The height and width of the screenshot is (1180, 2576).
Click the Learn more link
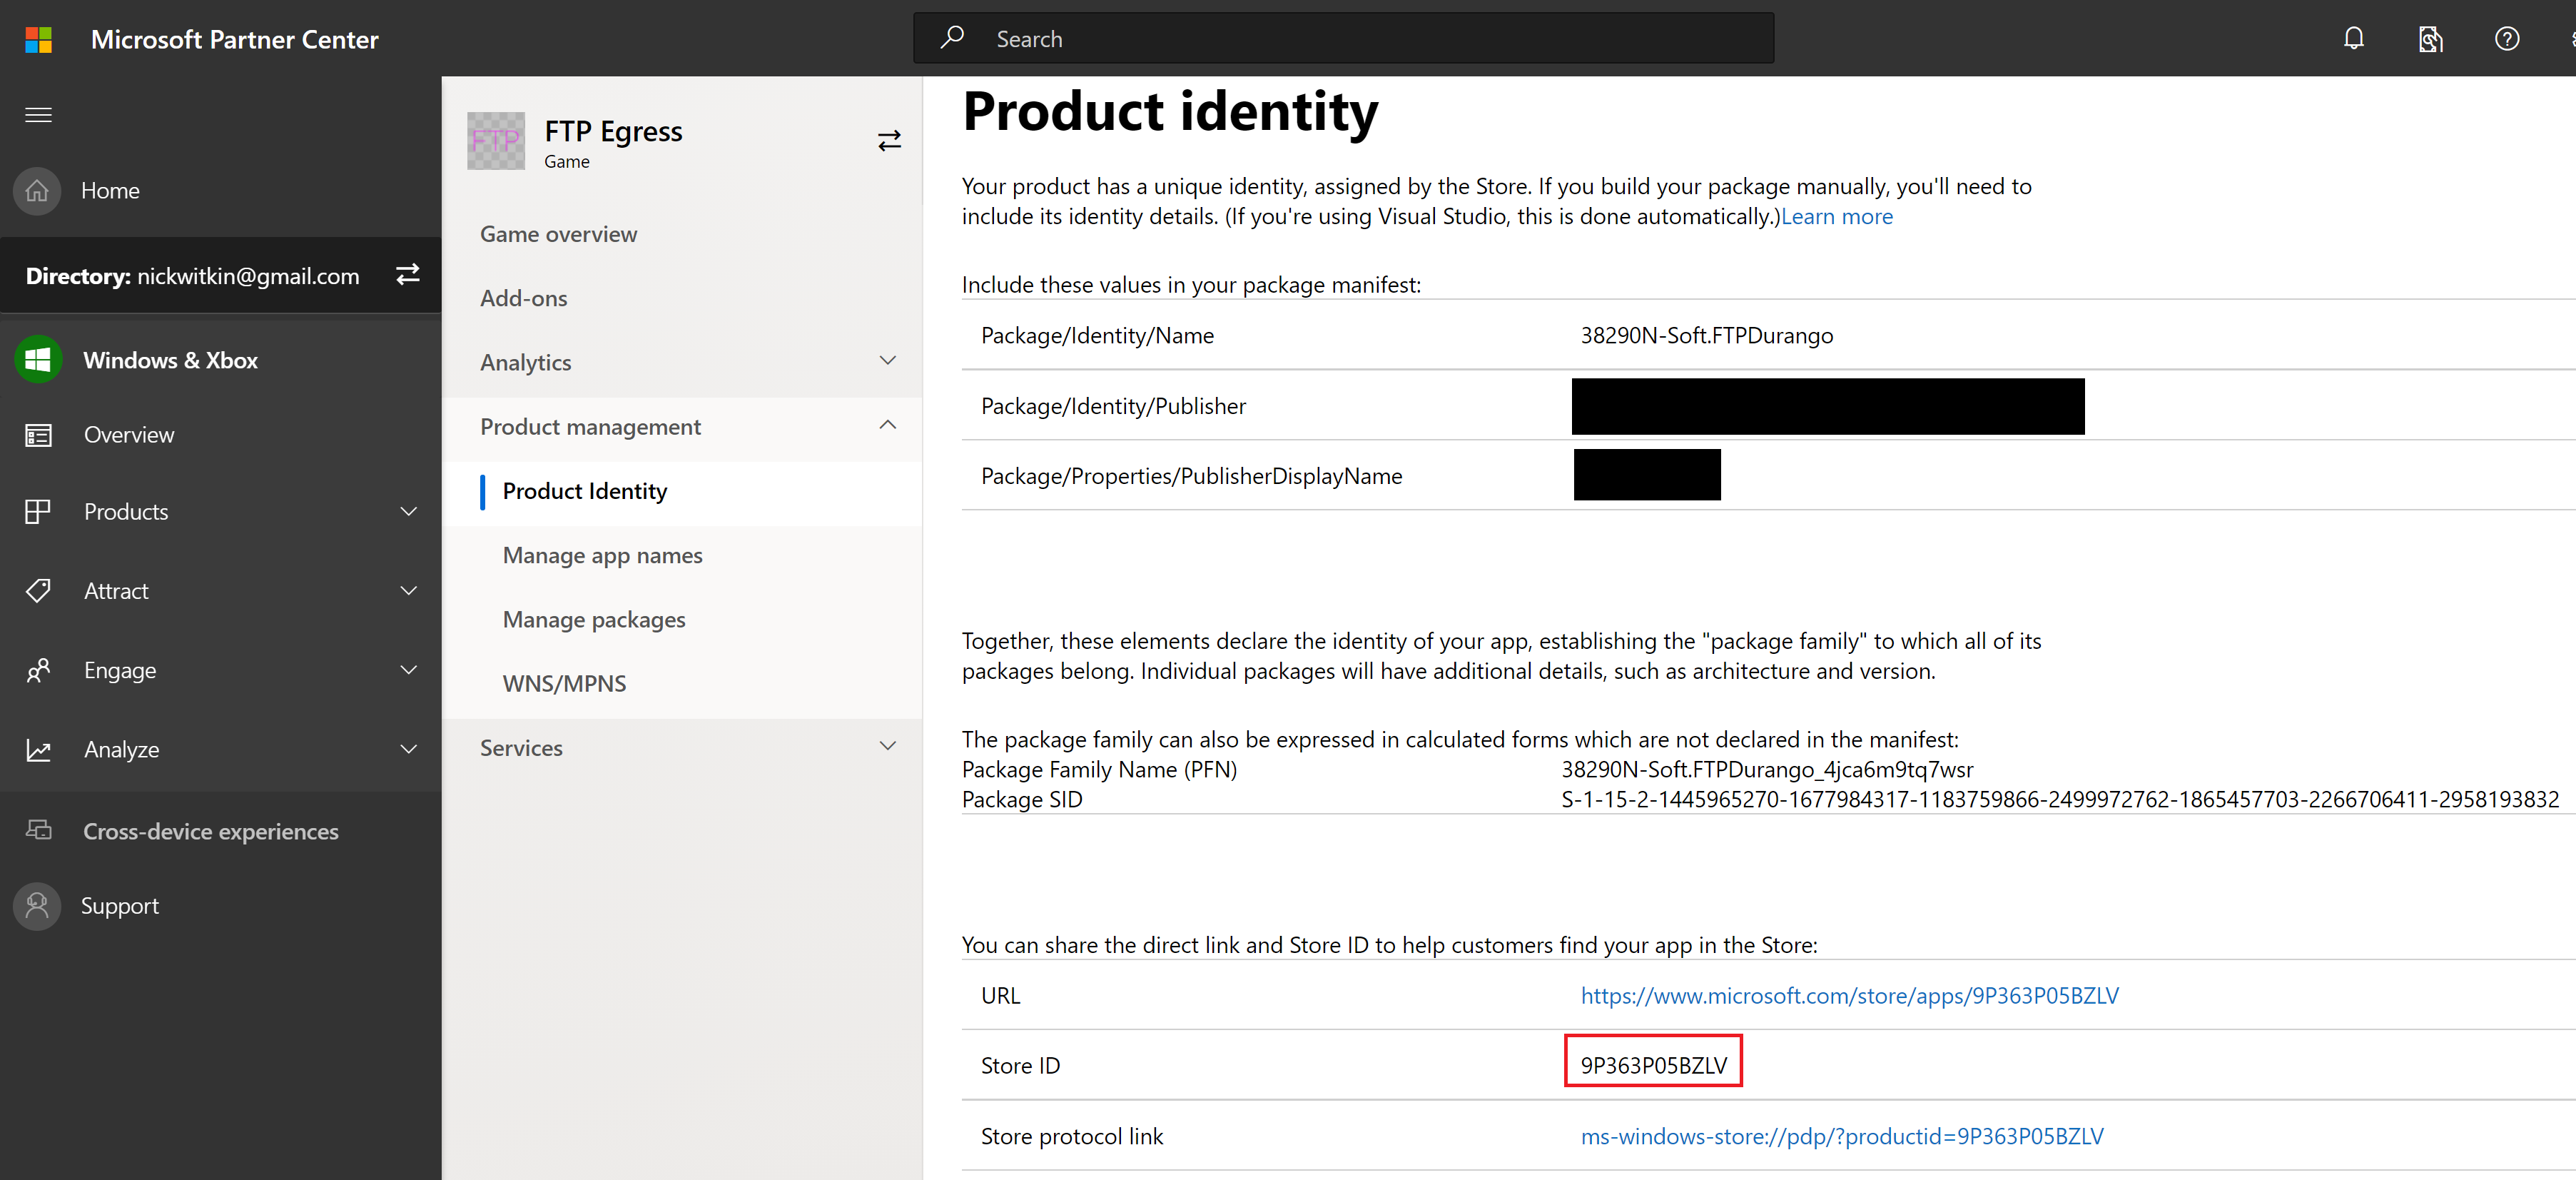(1836, 217)
